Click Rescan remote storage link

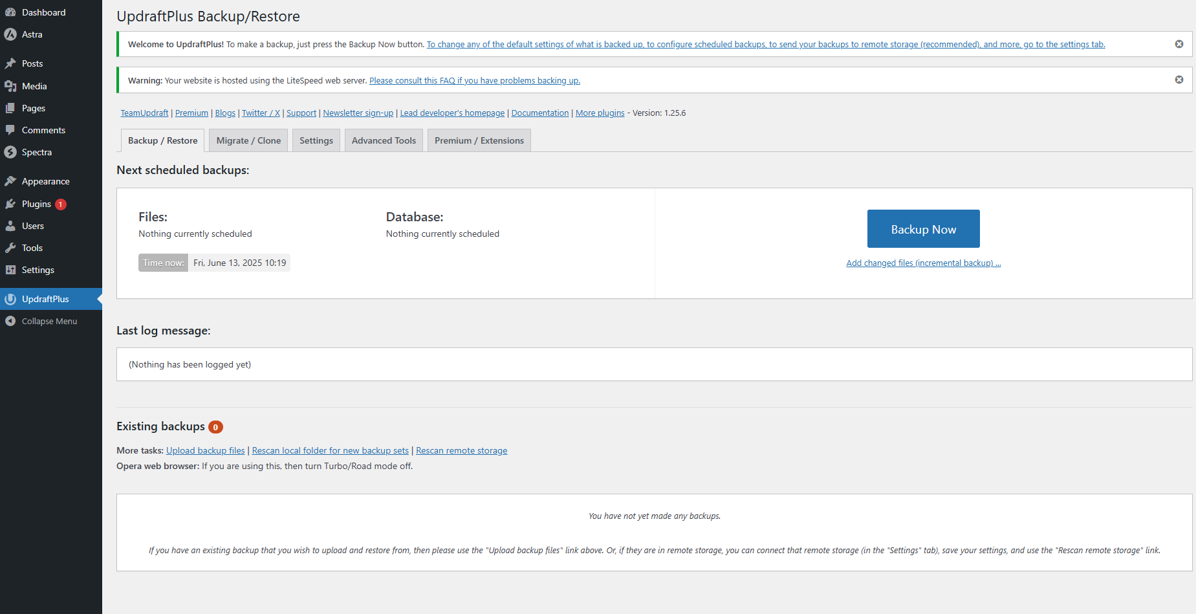(461, 451)
